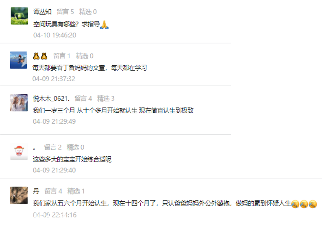Open 留言 5 count for 谭丛知
This screenshot has width=322, height=226.
(x=65, y=12)
